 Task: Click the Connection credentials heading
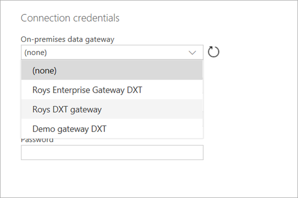[70, 18]
